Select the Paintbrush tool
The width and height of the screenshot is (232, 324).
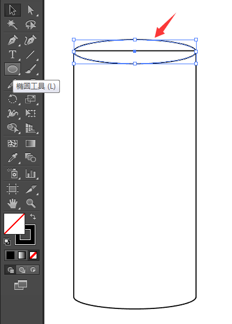pyautogui.click(x=31, y=69)
